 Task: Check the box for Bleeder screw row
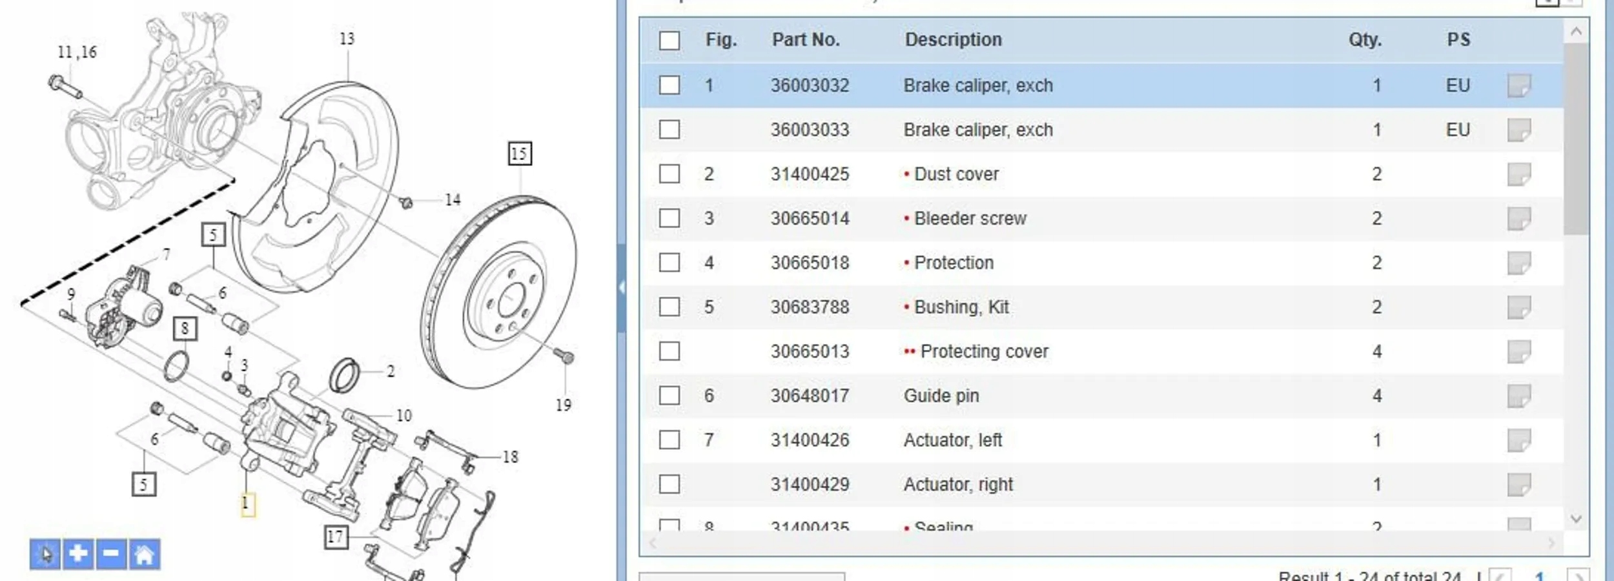669,218
